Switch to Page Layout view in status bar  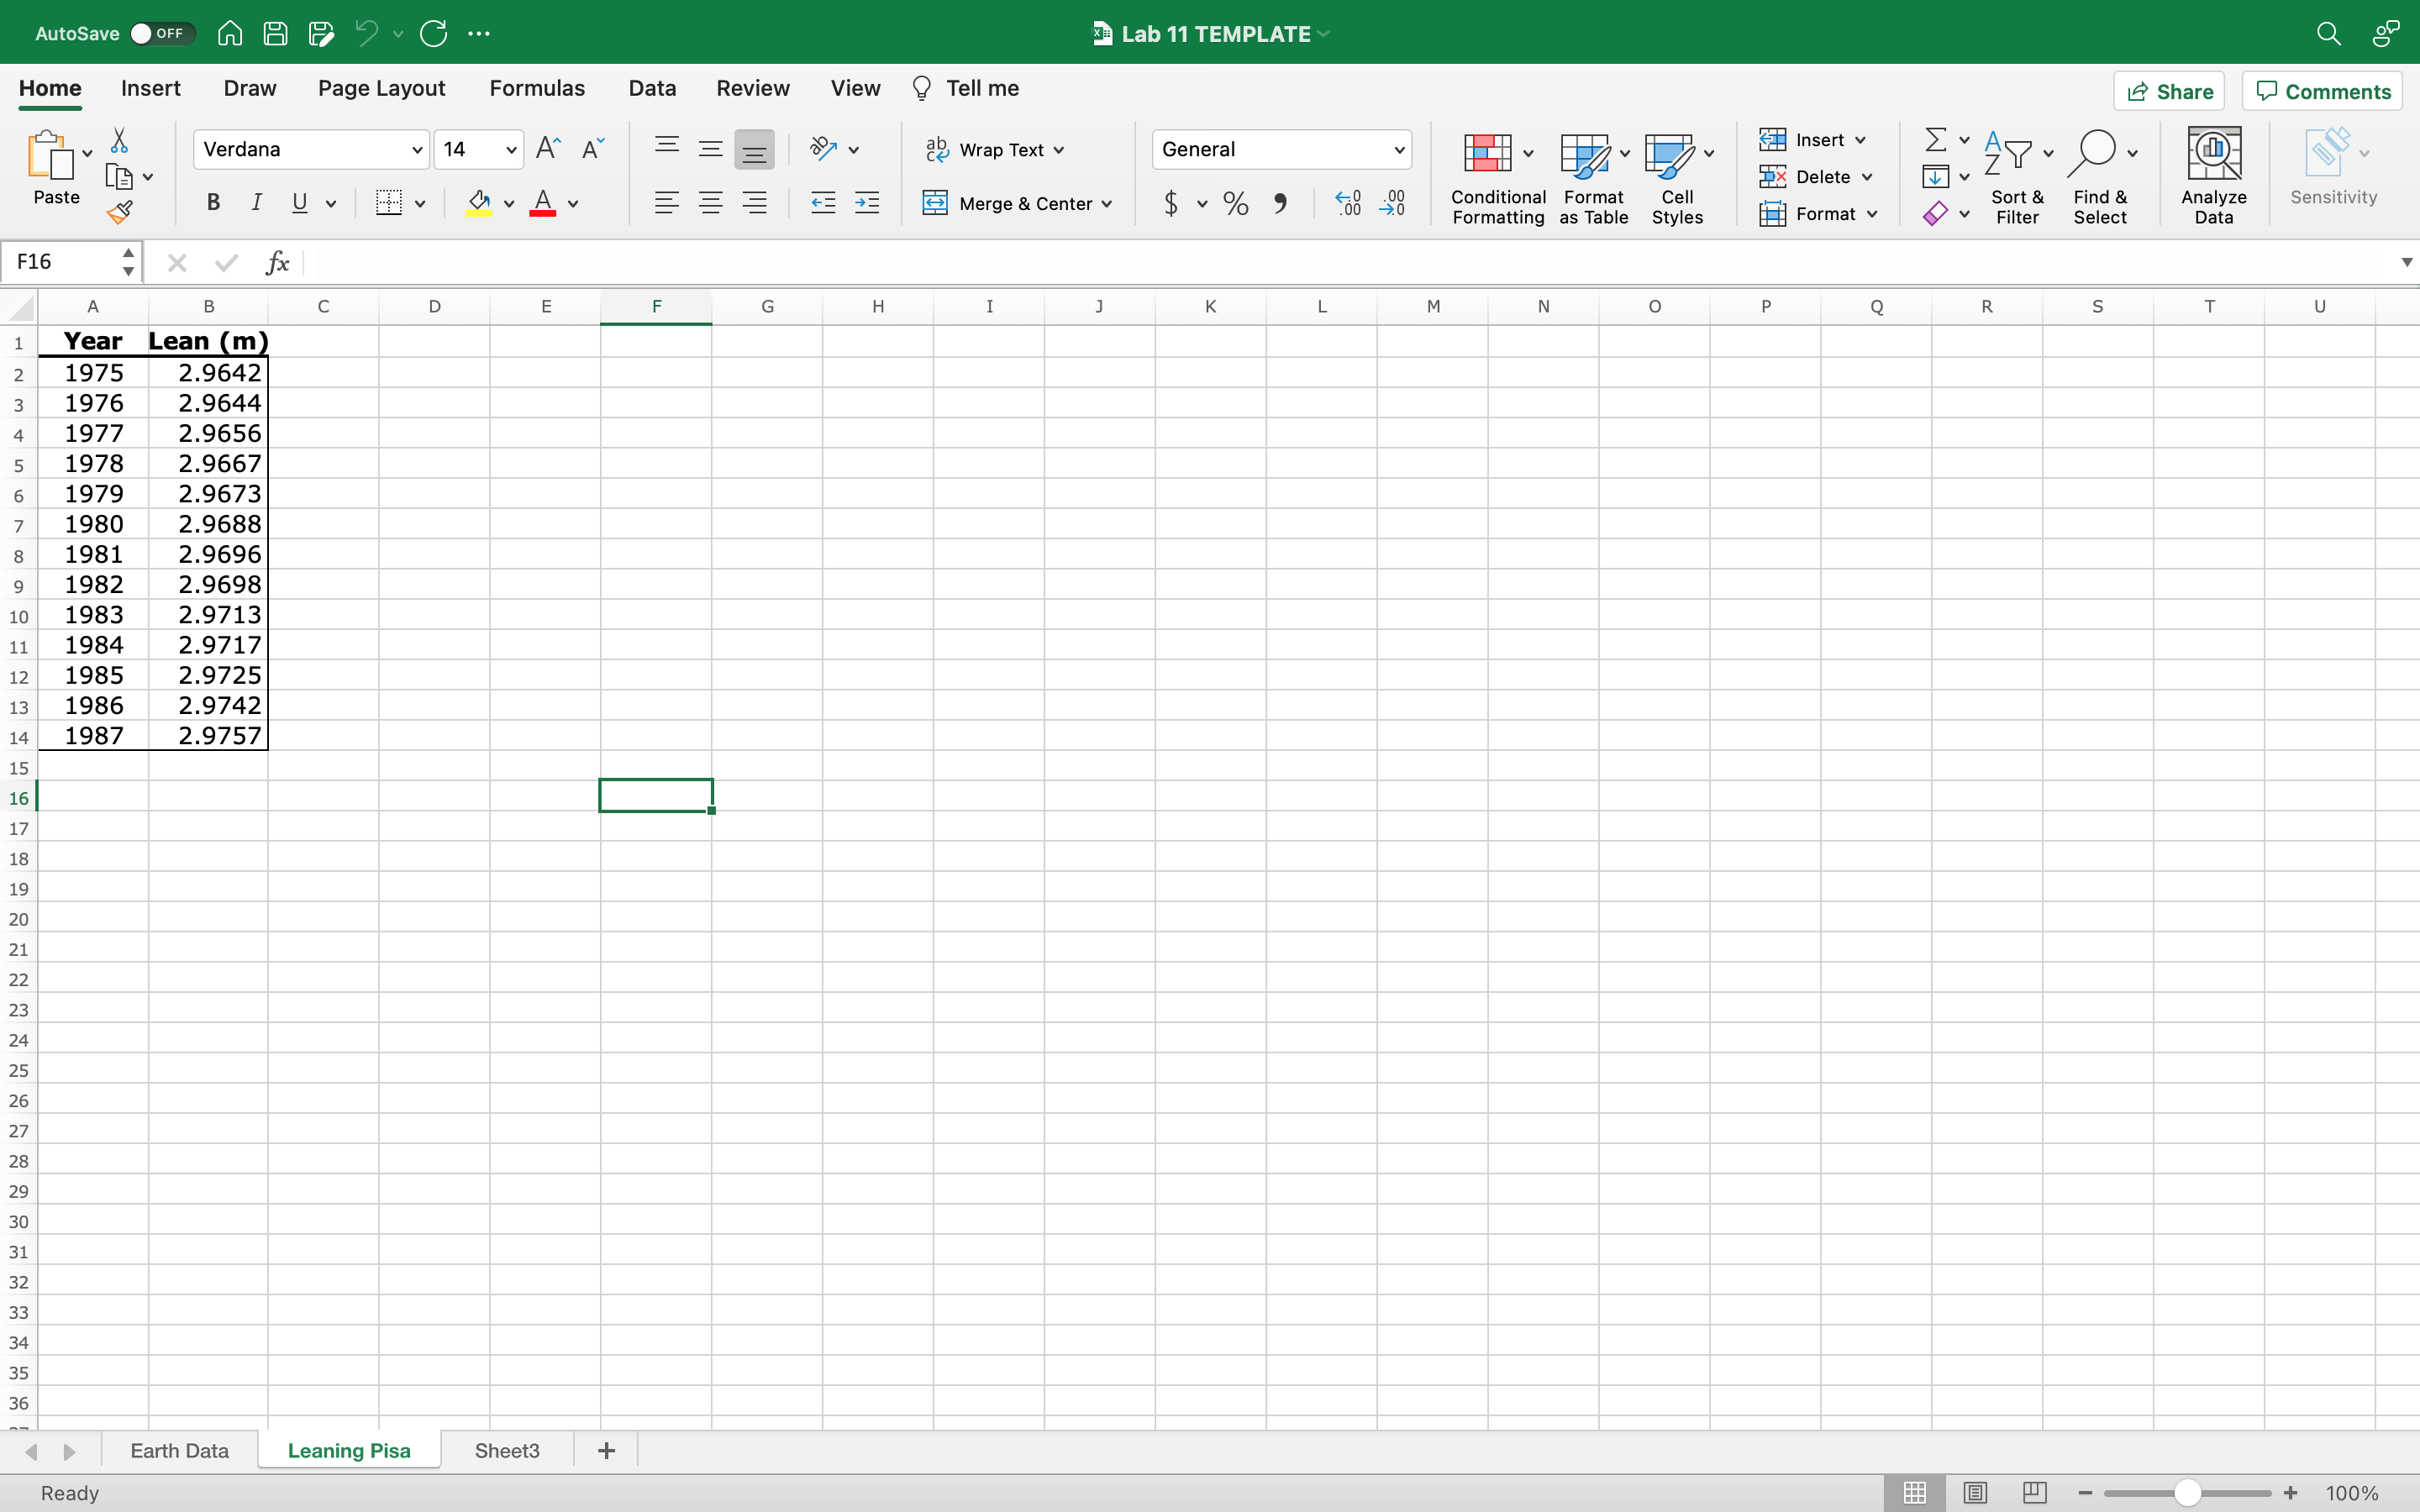(1974, 1492)
